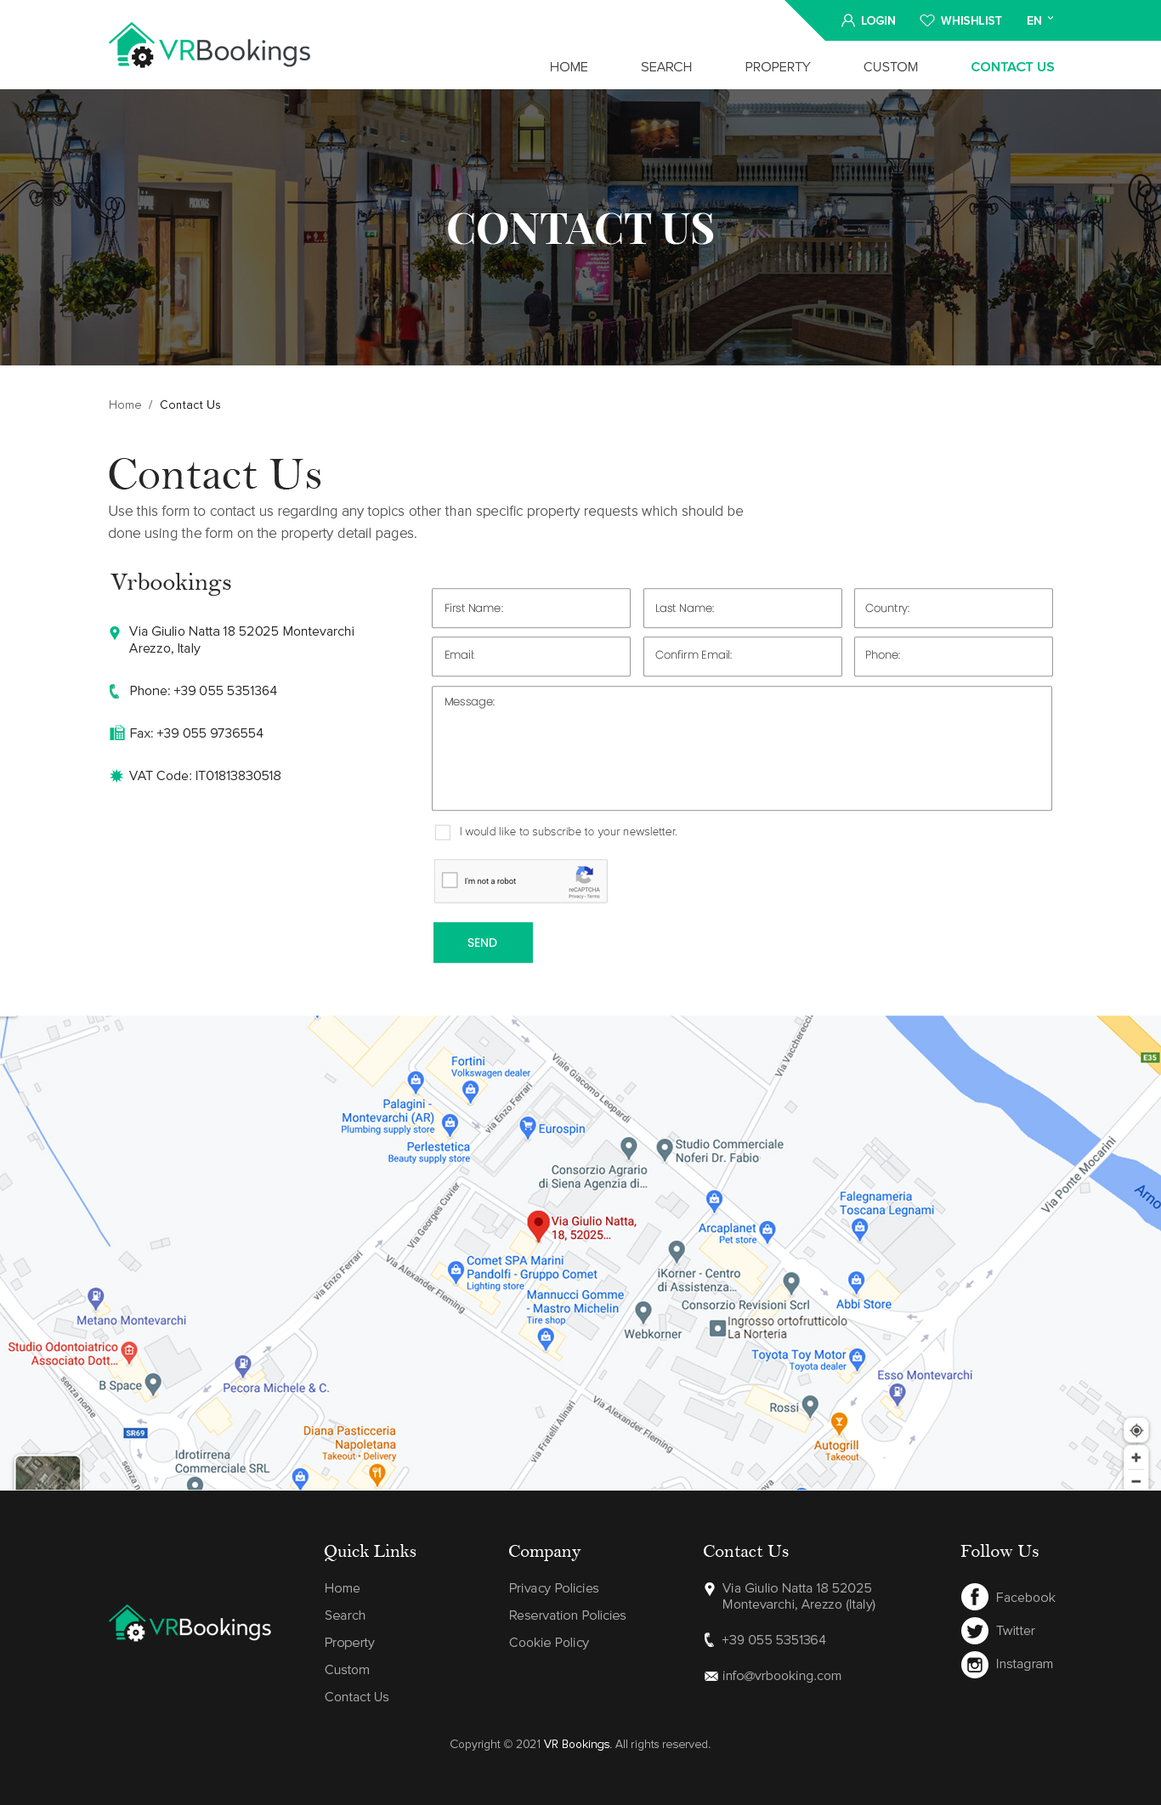Click the Eurospin shopping cart map pin

[x=527, y=1127]
